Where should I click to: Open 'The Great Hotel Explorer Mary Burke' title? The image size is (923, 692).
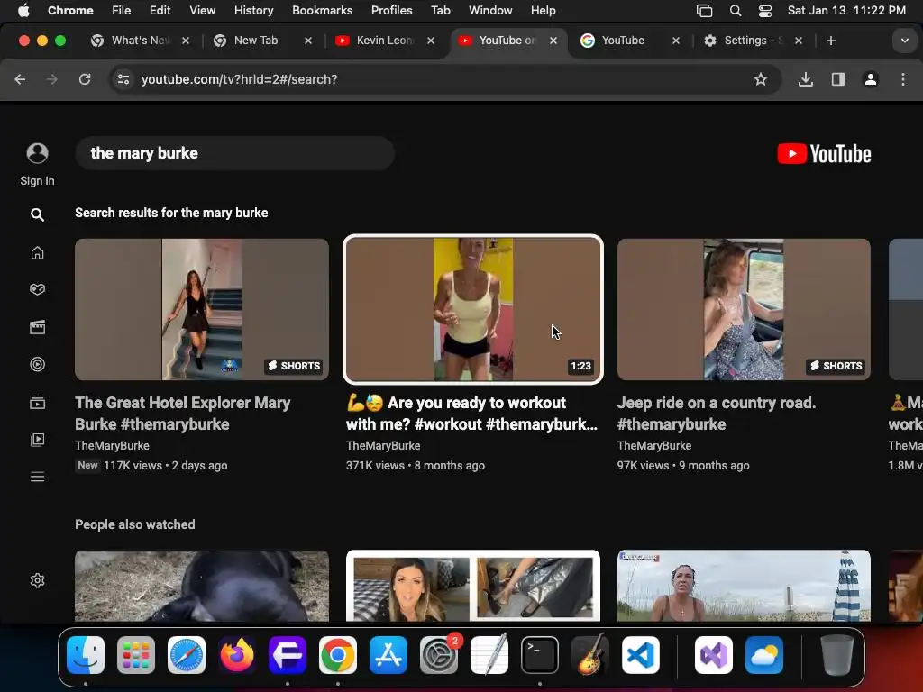[182, 414]
